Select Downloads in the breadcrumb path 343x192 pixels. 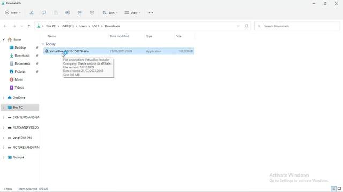click(x=112, y=26)
